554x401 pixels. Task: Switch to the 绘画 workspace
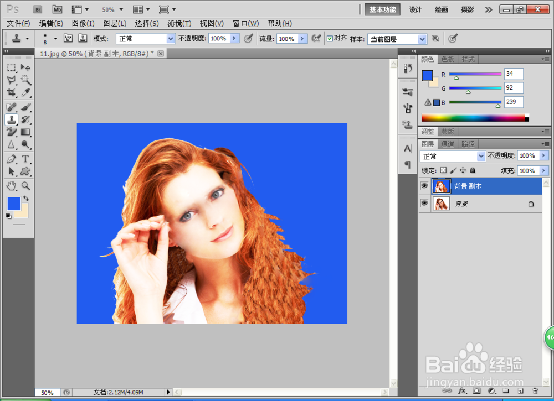point(442,9)
